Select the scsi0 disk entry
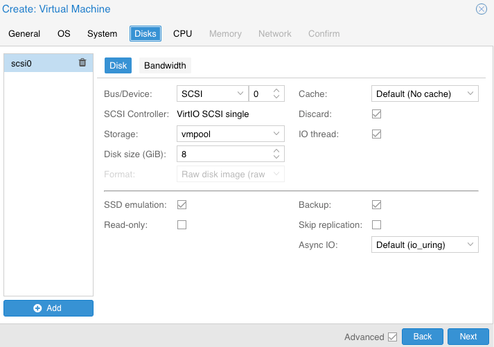The image size is (494, 347). (48, 63)
